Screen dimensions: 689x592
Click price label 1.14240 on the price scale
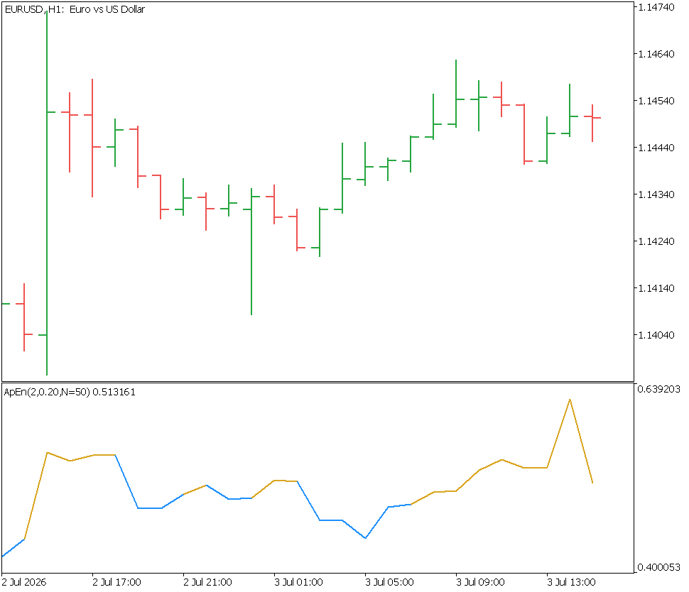(656, 241)
